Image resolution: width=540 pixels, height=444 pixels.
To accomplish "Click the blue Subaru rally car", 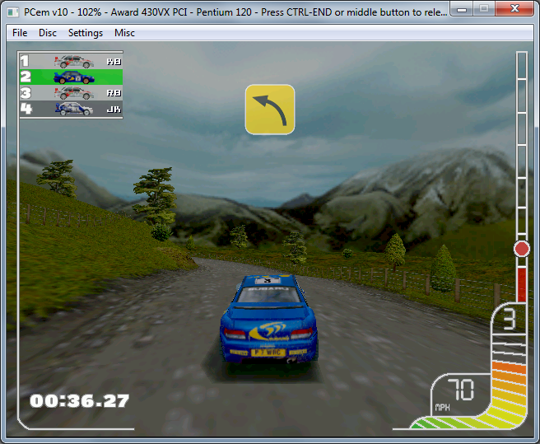I will [268, 320].
